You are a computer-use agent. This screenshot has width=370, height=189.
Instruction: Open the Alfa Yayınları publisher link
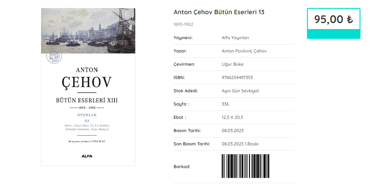(x=235, y=38)
